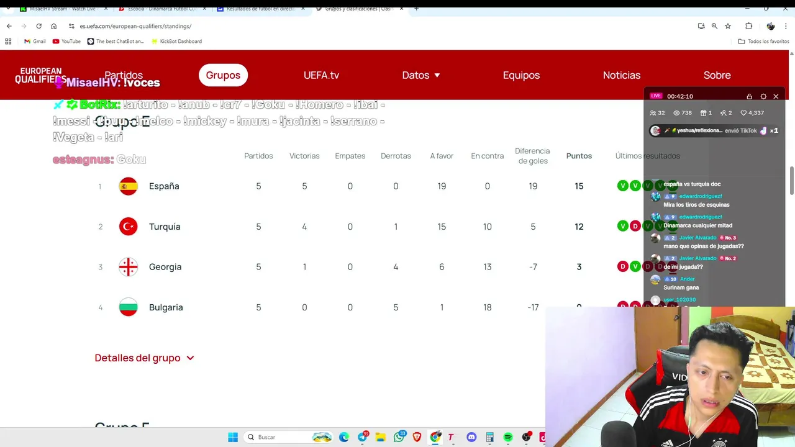This screenshot has height=447, width=795.
Task: Open the Chrome three-dot menu
Action: [x=787, y=26]
